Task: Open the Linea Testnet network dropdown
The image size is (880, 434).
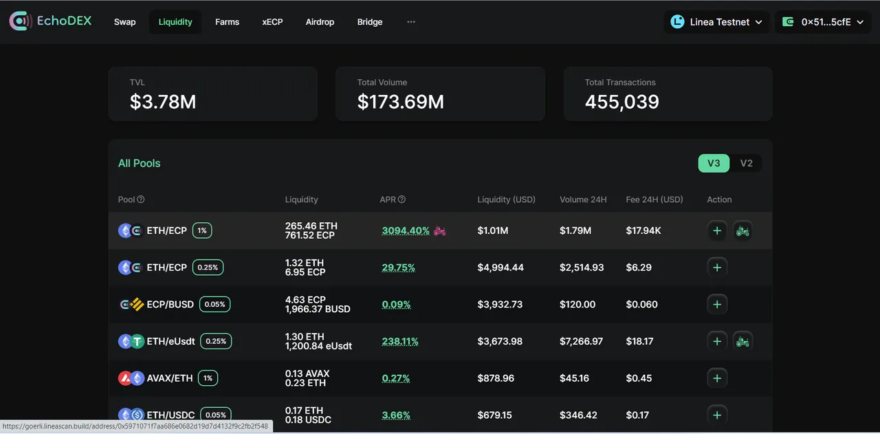Action: 717,22
